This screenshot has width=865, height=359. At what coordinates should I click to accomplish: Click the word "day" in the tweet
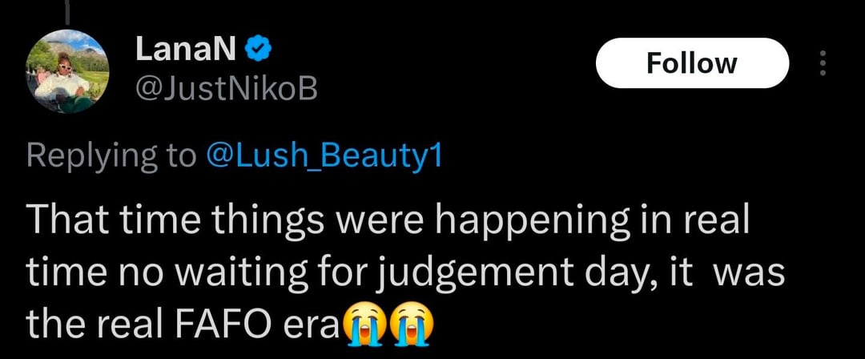[x=614, y=274]
